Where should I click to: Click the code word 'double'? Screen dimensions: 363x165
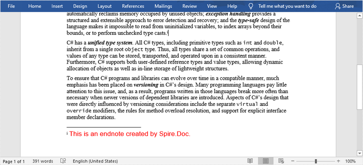point(273,43)
